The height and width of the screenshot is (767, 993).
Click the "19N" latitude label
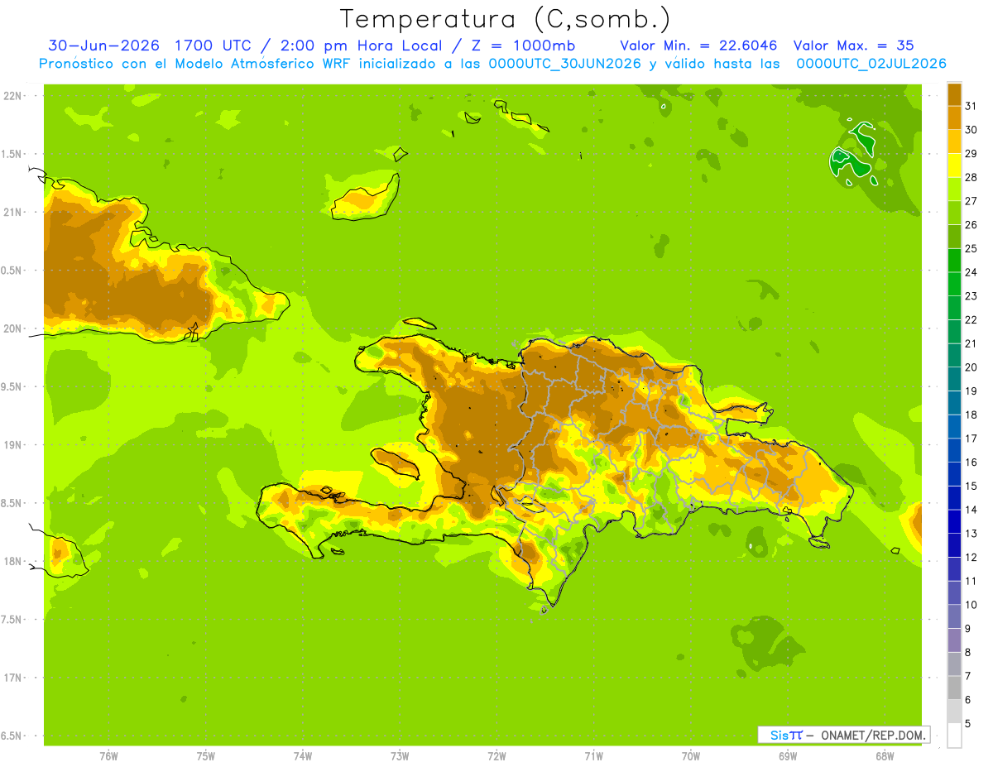coord(12,444)
